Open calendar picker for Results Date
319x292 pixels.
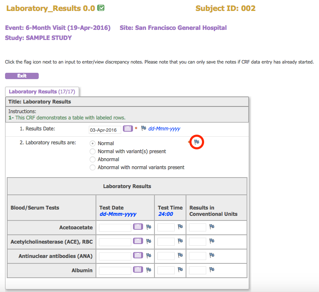[128, 129]
